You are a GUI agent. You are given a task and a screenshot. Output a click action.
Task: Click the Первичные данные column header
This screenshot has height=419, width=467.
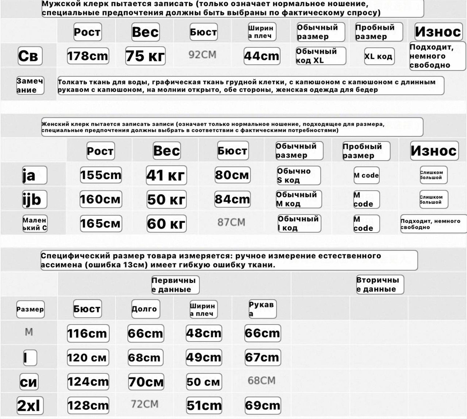coord(175,285)
